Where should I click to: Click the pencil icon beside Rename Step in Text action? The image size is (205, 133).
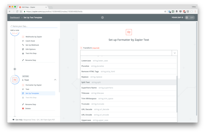(x=23, y=104)
